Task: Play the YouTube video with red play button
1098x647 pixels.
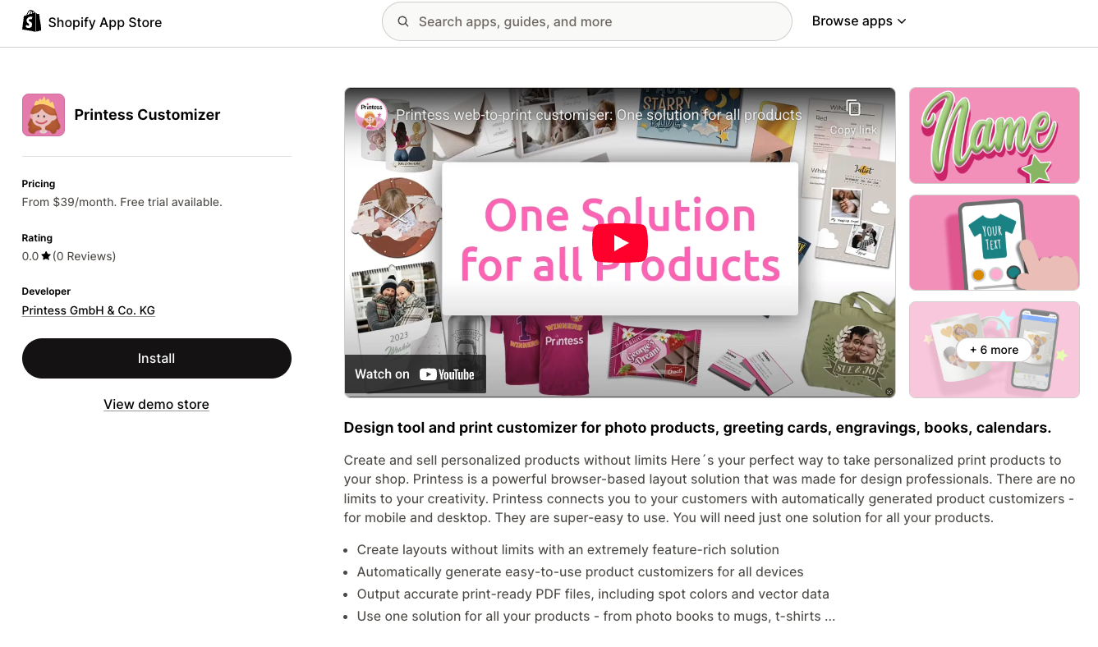Action: tap(620, 243)
